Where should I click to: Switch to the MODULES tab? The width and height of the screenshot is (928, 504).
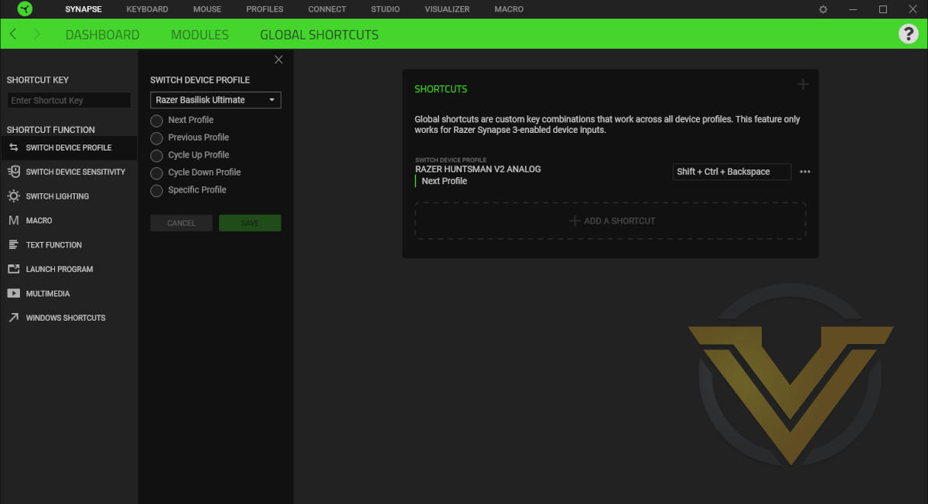tap(200, 35)
